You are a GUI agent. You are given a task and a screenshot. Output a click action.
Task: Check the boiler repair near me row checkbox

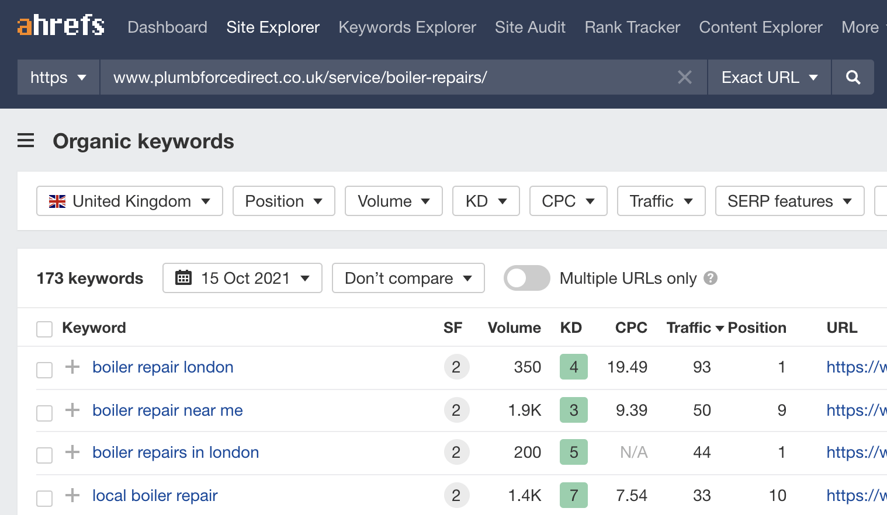pos(44,413)
